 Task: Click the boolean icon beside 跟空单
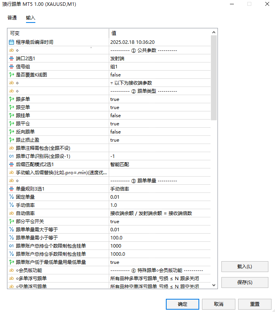12,107
